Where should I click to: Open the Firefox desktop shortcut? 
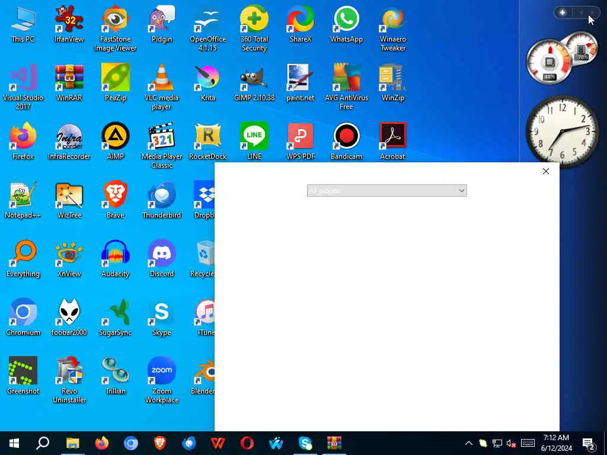click(x=23, y=141)
